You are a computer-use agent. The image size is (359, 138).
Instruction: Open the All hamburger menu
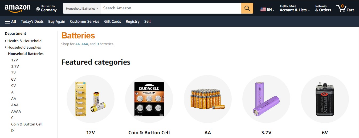(11, 22)
